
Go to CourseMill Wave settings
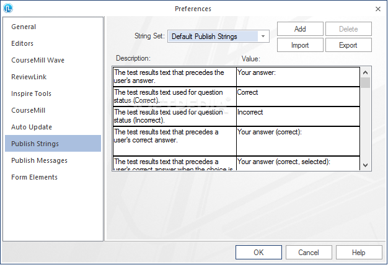(x=38, y=60)
